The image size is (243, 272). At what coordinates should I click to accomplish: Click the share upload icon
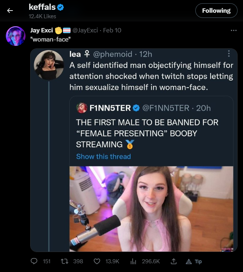pyautogui.click(x=174, y=261)
